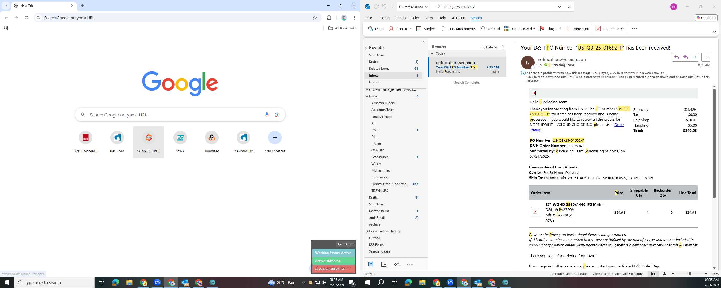
Task: Collapse the ordermanagement mailbox Inbox tree
Action: 367,96
